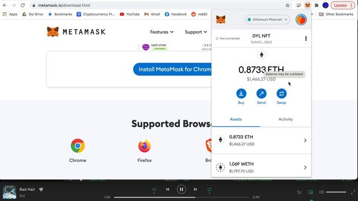Viewport: 358px width, 201px height.
Task: Open Chrome three-dot menu beside Update
Action: tap(351, 5)
